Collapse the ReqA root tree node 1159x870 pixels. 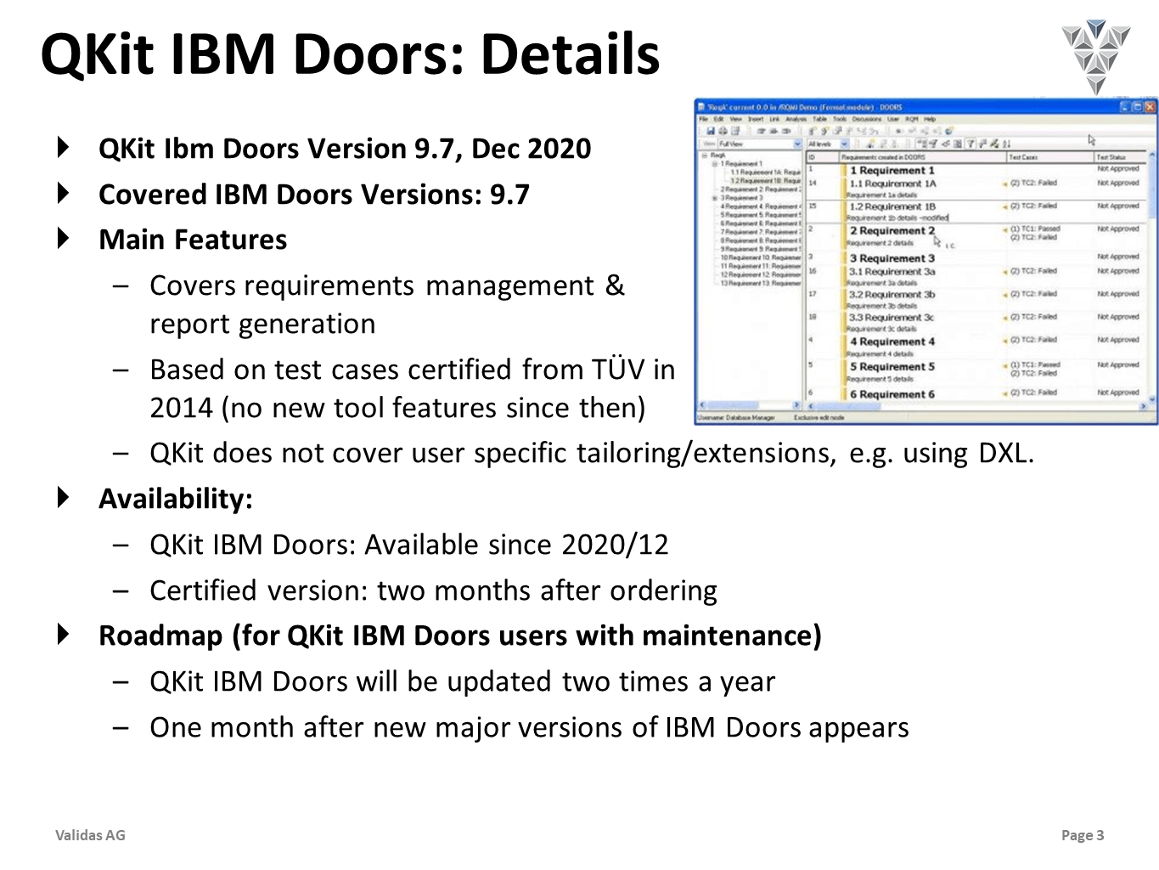[x=704, y=155]
